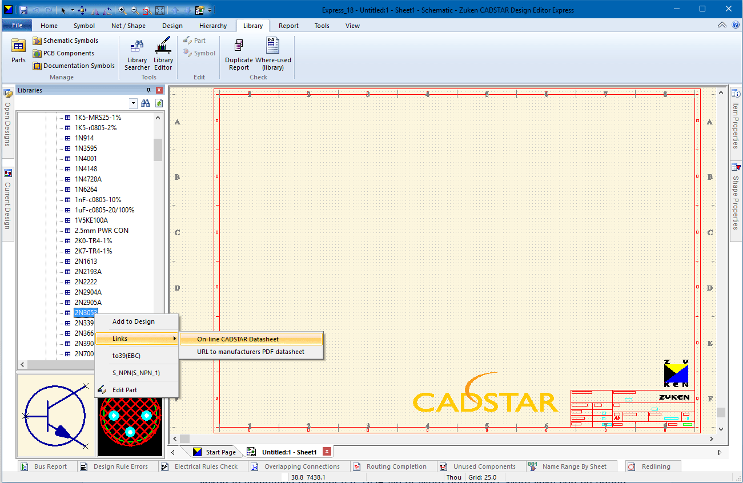
Task: Switch to the Hierarchy ribbon tab
Action: pos(213,26)
